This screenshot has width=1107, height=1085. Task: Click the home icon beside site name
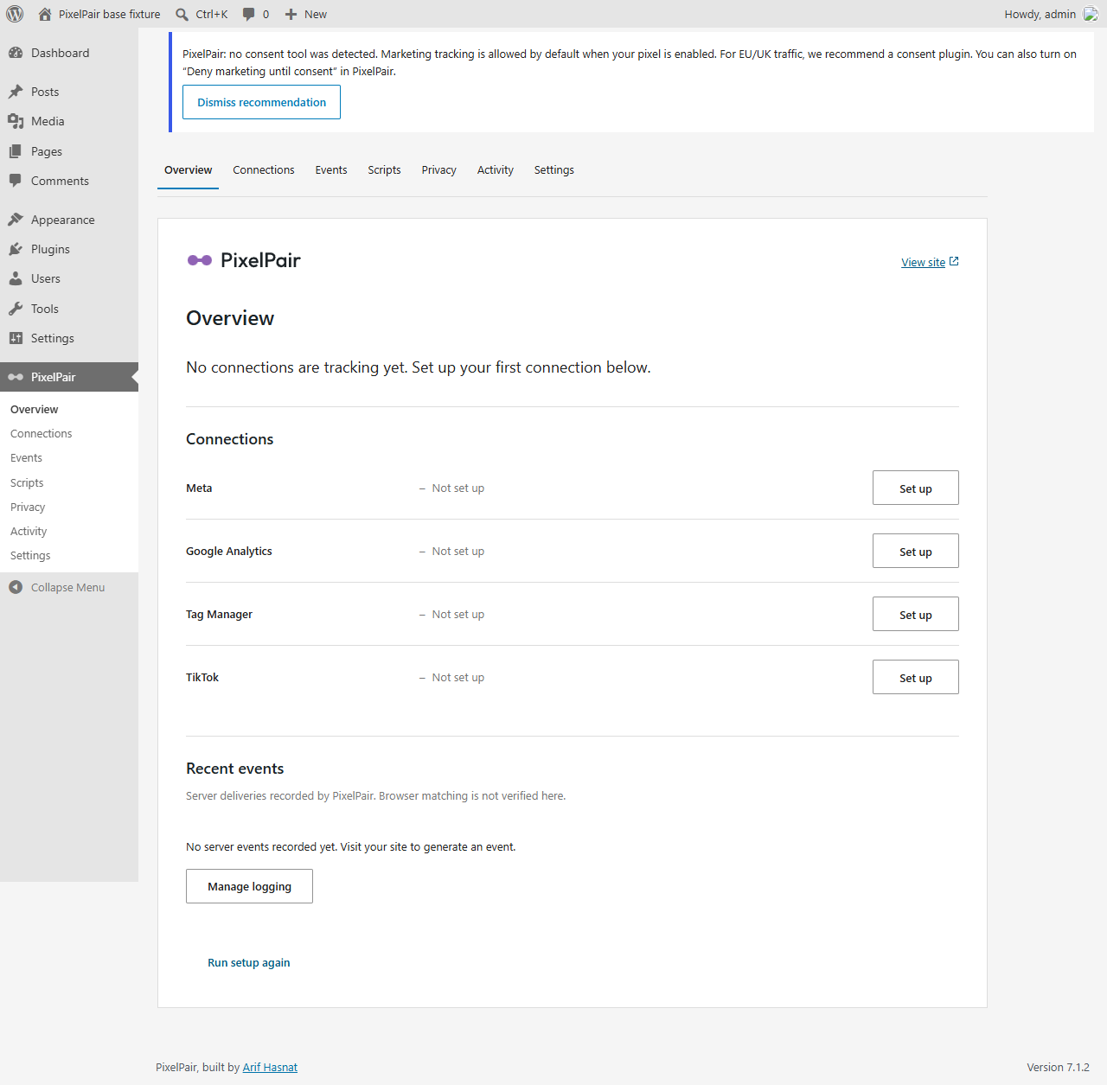pyautogui.click(x=45, y=14)
